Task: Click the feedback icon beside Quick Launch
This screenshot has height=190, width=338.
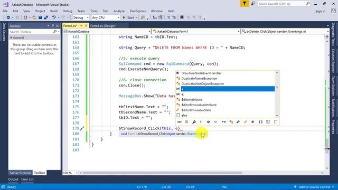Action: tap(253, 4)
